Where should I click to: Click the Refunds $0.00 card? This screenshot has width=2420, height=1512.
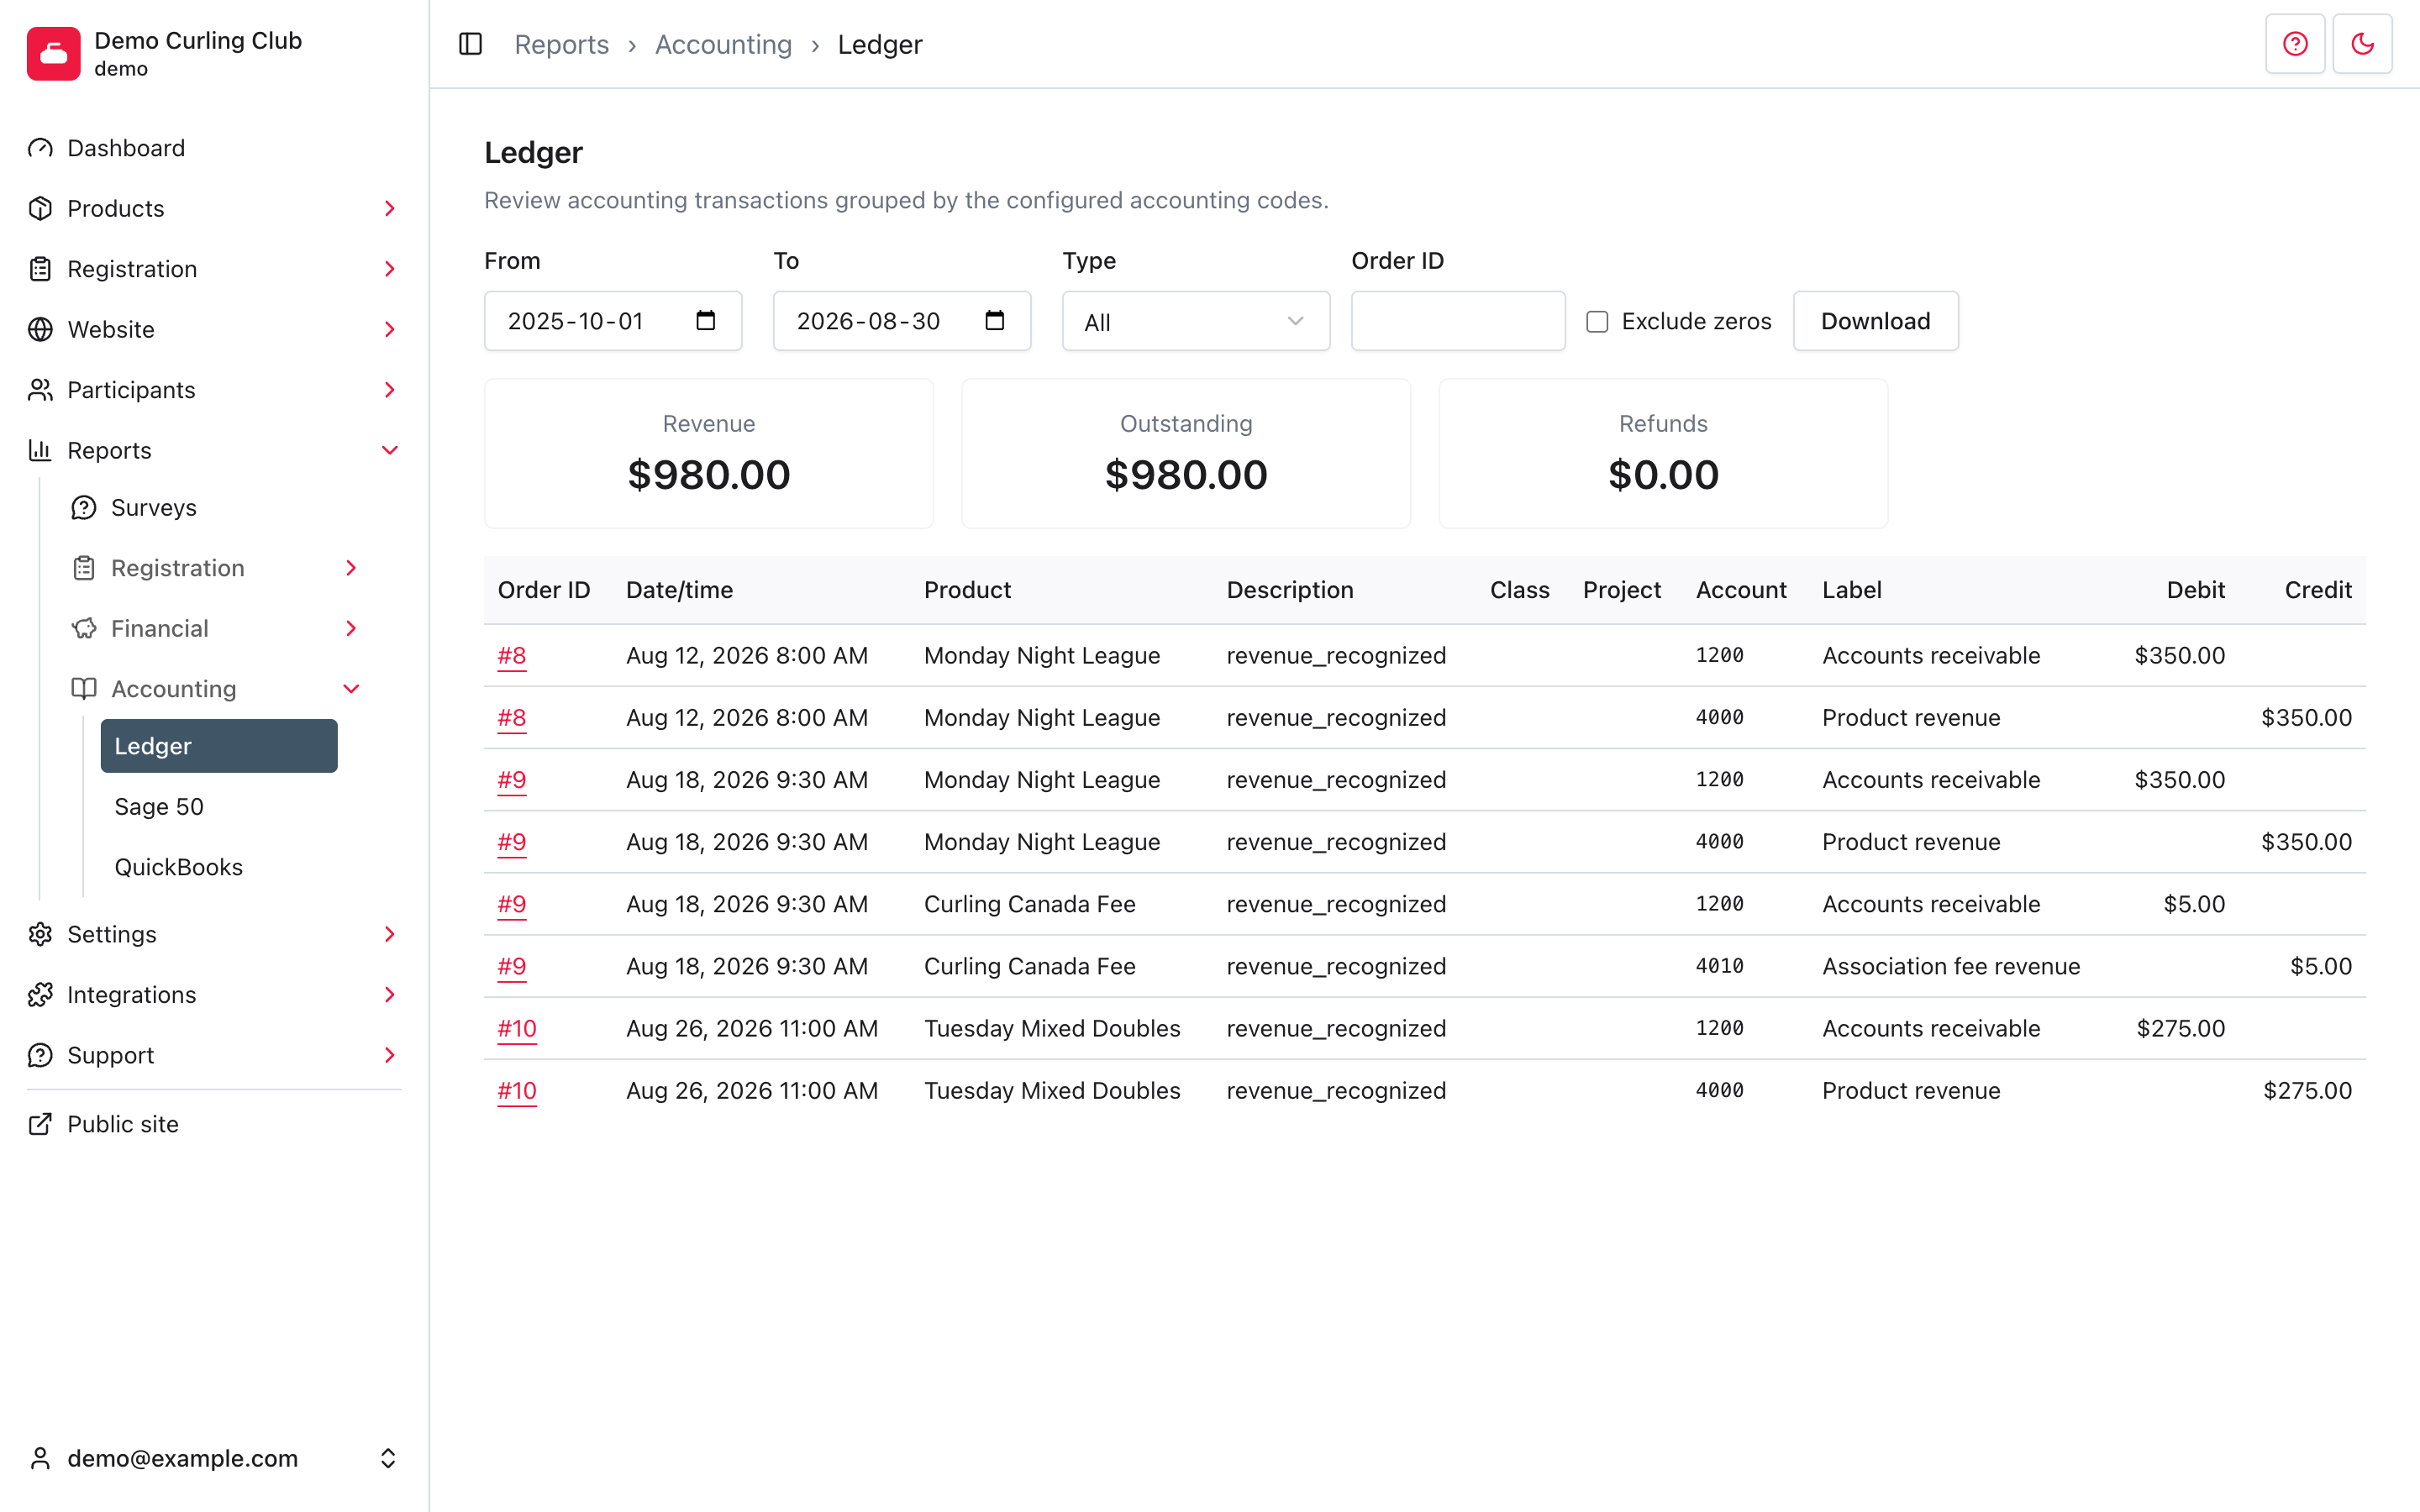(1663, 454)
